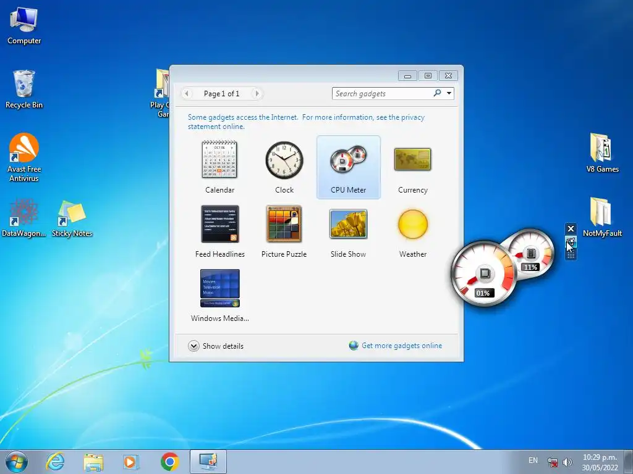Click the Gadgets taskbar button
Image resolution: width=633 pixels, height=474 pixels.
coord(208,462)
